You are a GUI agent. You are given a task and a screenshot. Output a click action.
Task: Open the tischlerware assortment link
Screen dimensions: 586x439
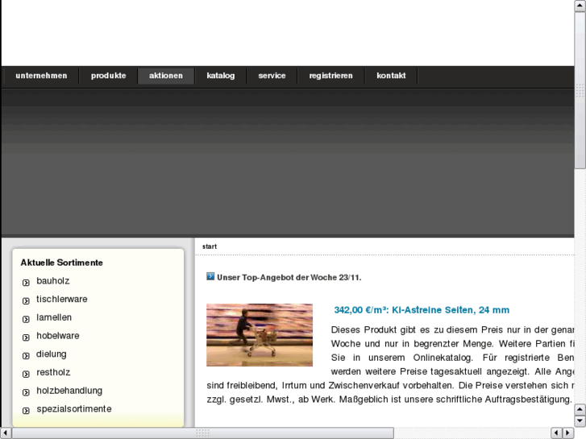click(x=62, y=300)
